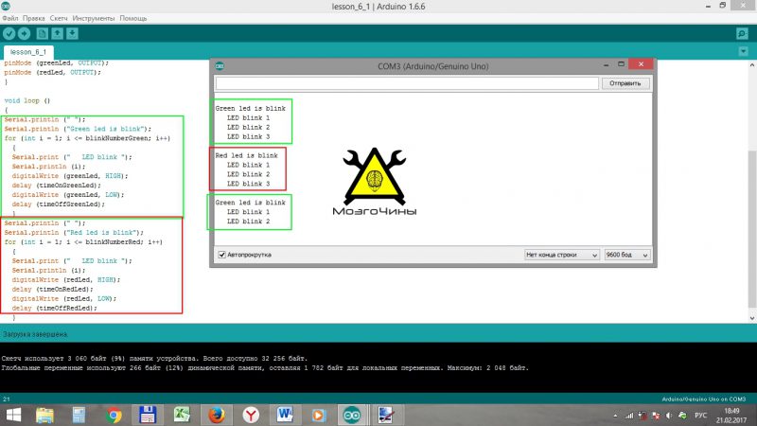Click the editor vertical scrollbar thumb
This screenshot has width=757, height=426.
tap(752, 229)
